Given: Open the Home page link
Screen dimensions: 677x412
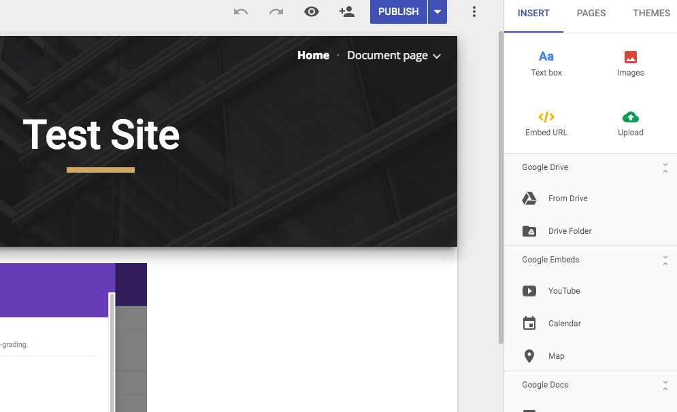Looking at the screenshot, I should pyautogui.click(x=313, y=56).
